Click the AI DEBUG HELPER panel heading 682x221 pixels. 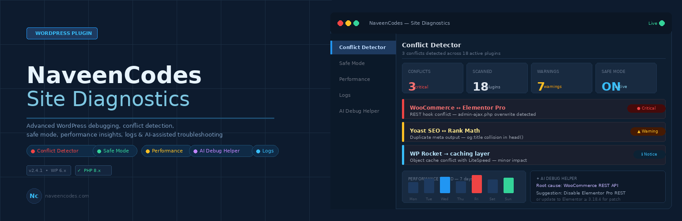(x=556, y=179)
